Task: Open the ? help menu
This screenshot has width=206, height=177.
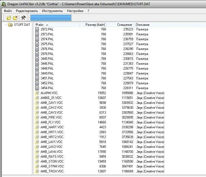Action: click(x=88, y=11)
